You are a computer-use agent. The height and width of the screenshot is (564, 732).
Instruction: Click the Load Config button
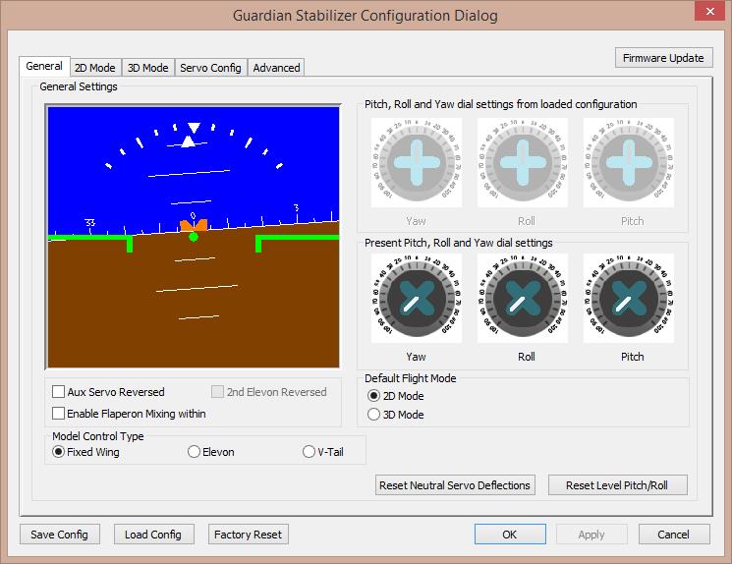[153, 535]
